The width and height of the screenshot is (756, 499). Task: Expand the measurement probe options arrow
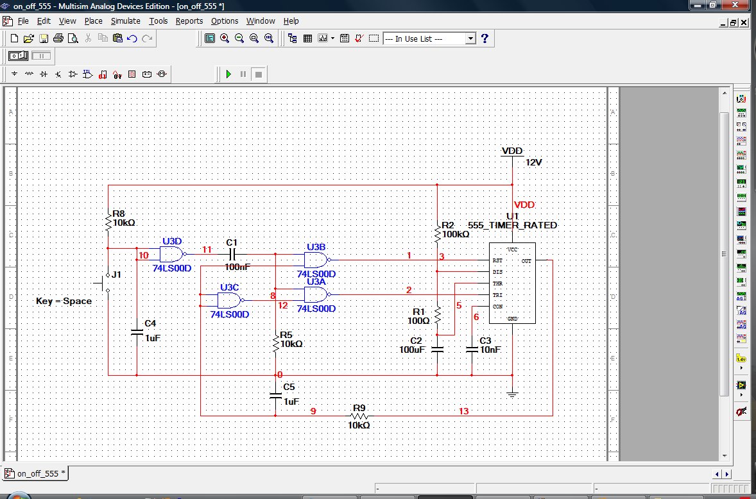[x=741, y=368]
